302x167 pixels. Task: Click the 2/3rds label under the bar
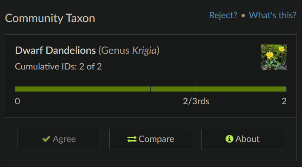(x=196, y=101)
